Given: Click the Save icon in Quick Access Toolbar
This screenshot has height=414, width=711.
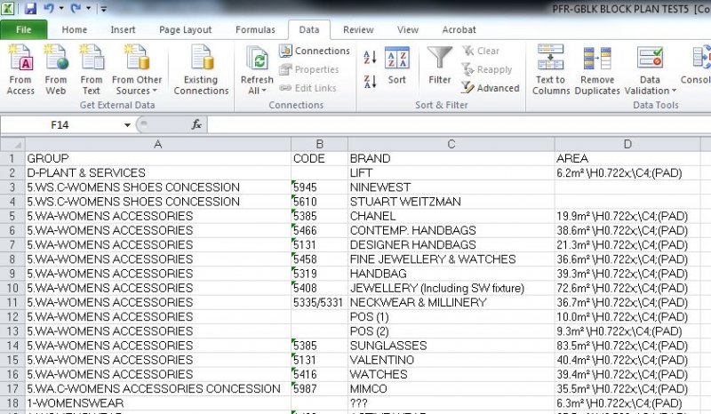Looking at the screenshot, I should pyautogui.click(x=30, y=8).
